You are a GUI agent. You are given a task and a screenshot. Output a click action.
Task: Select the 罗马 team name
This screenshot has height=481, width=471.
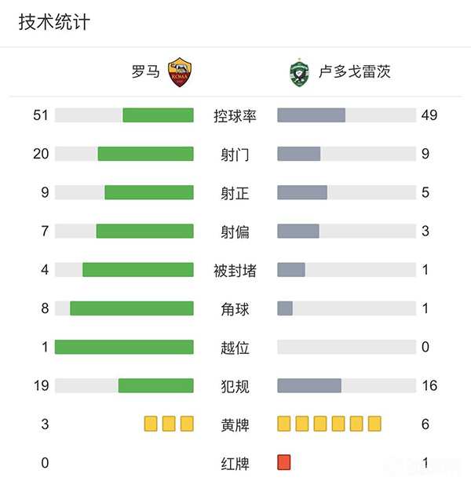point(145,72)
